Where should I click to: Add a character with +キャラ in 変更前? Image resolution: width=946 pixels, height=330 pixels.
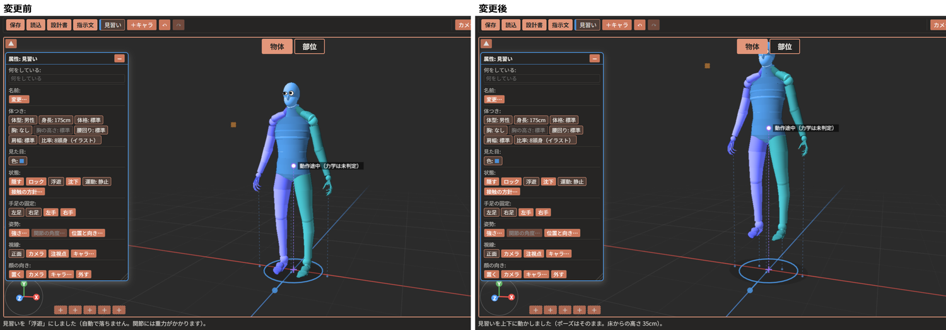pyautogui.click(x=142, y=25)
